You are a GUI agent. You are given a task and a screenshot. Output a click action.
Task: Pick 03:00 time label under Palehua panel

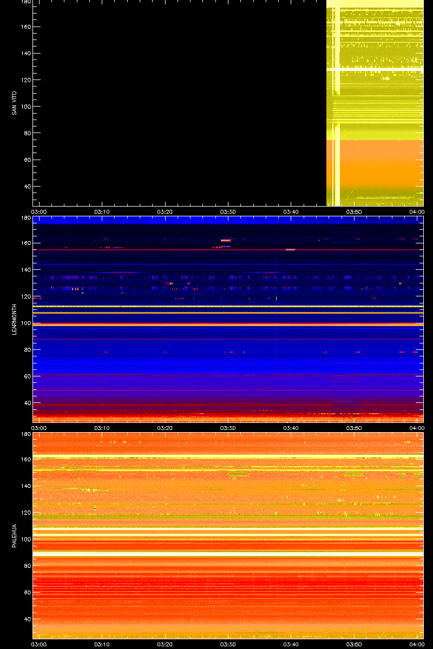pyautogui.click(x=40, y=644)
